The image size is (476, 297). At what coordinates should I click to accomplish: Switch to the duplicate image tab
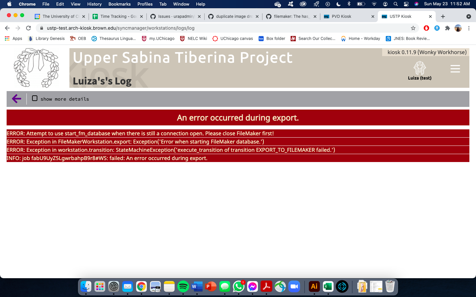(234, 16)
